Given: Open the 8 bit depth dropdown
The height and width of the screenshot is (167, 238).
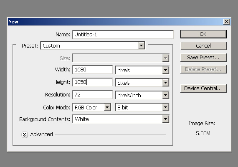Looking at the screenshot, I should pos(142,107).
